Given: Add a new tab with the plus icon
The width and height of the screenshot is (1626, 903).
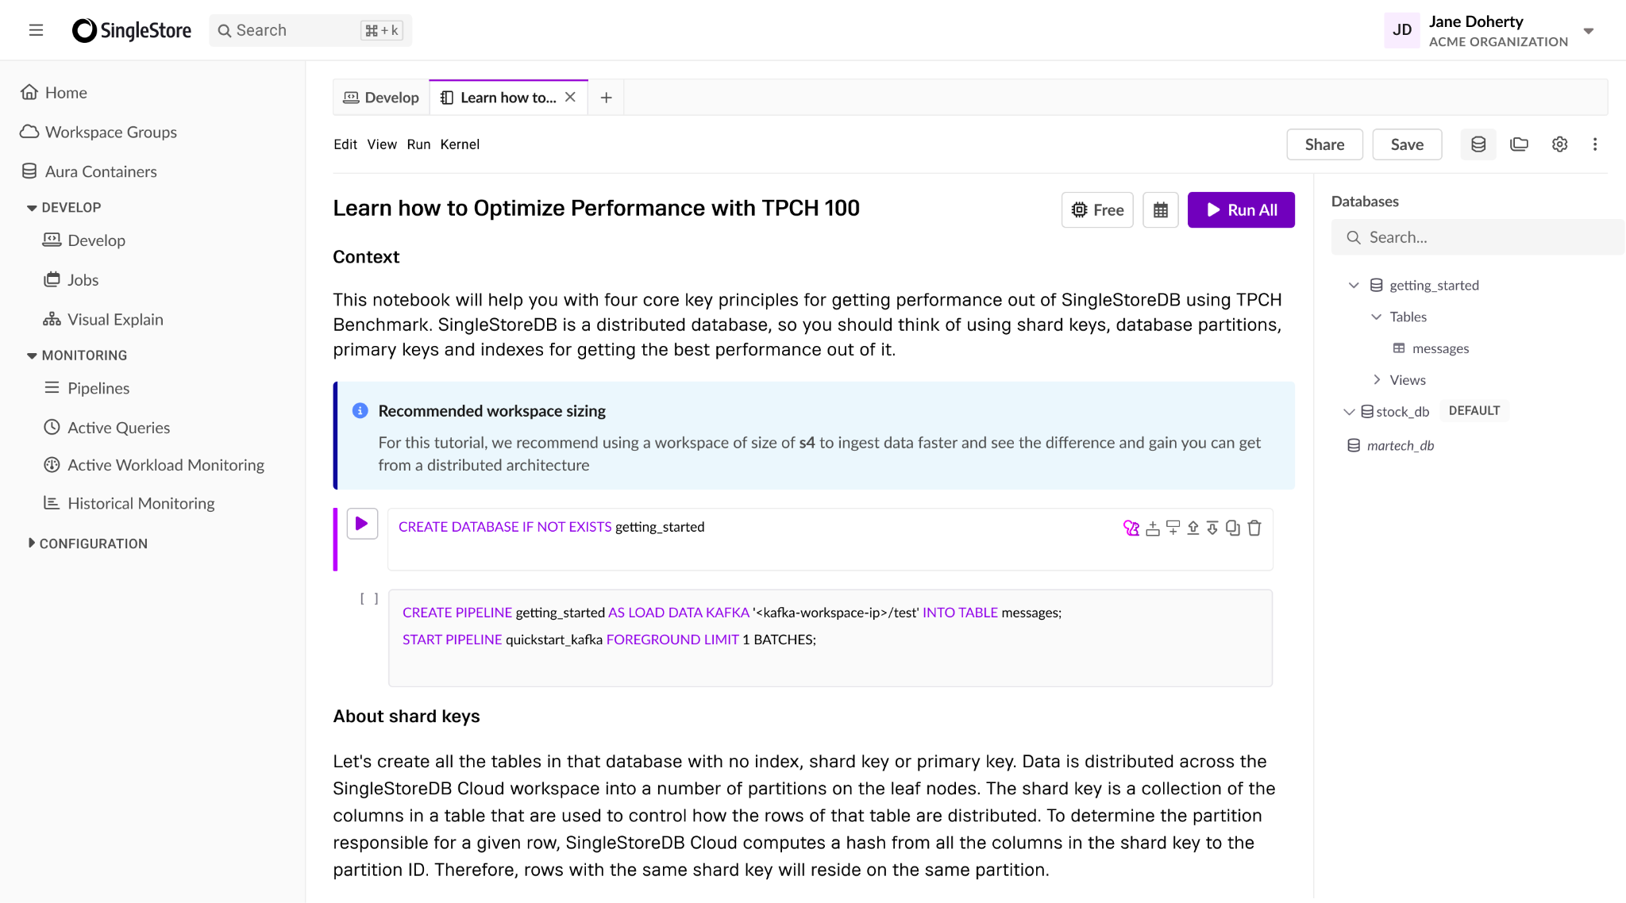Looking at the screenshot, I should (606, 98).
